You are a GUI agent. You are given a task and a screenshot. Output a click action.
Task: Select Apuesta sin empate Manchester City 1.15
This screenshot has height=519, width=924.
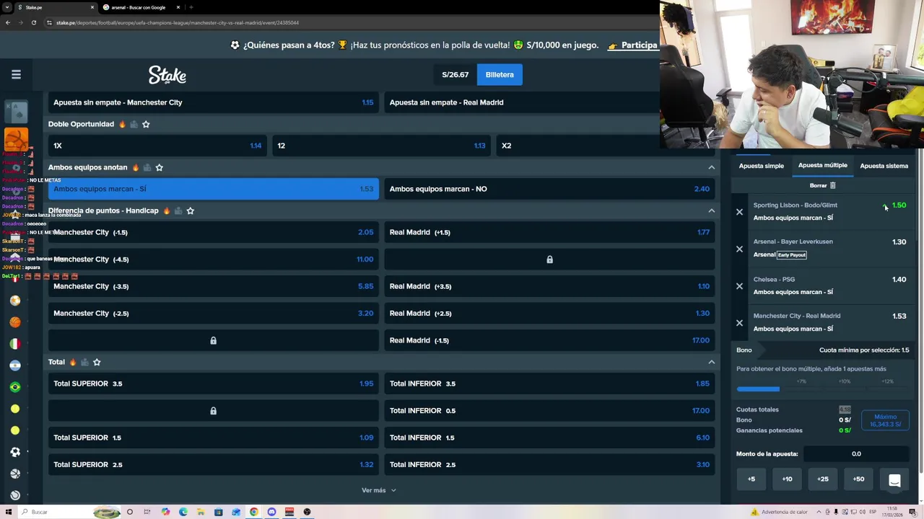click(x=214, y=102)
